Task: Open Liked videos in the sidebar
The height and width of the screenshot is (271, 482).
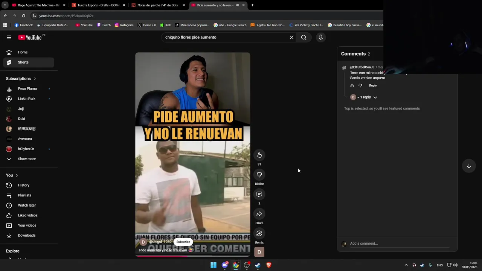Action: (x=29, y=215)
